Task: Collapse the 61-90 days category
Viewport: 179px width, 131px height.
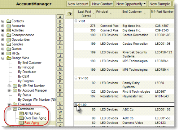Action: (x=76, y=105)
